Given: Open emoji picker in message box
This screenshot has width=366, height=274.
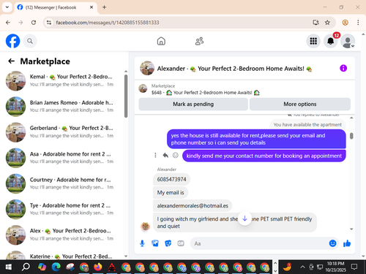Looking at the screenshot, I should point(332,243).
